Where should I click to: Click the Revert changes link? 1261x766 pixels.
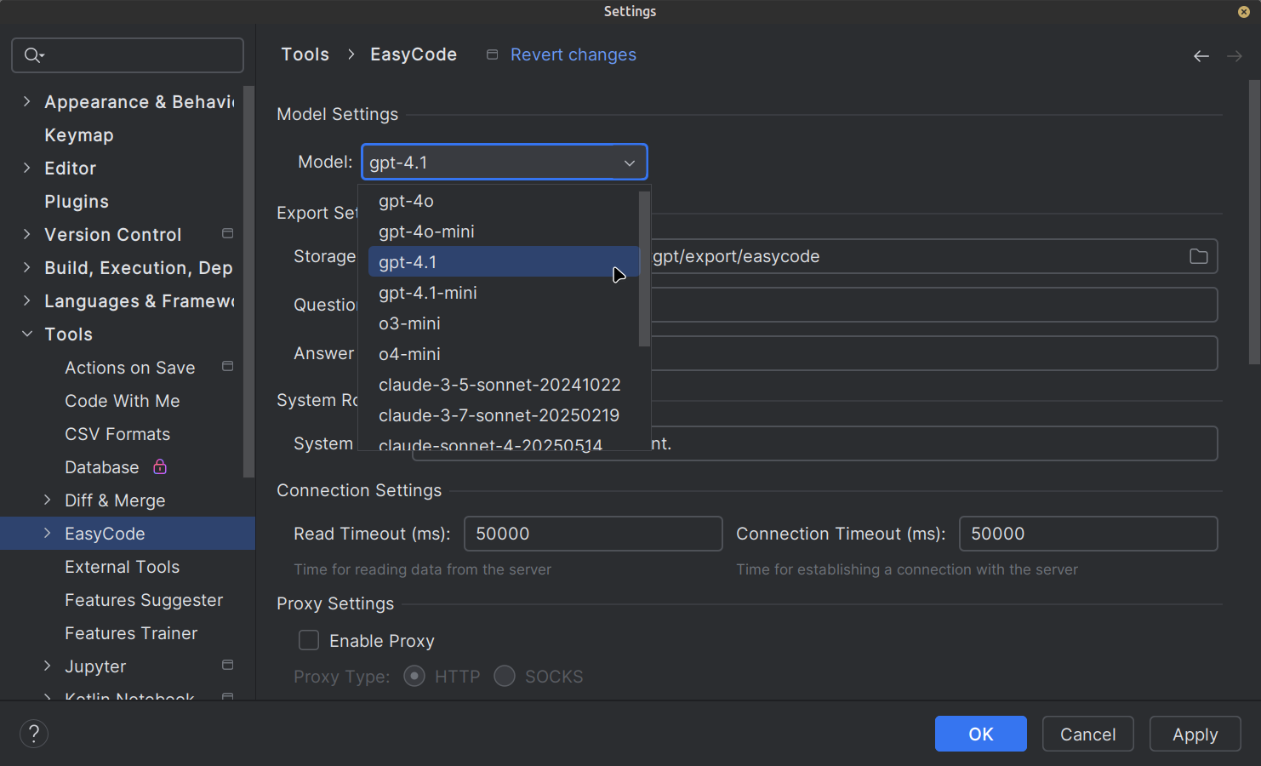573,55
